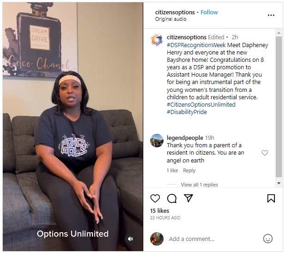This screenshot has width=286, height=253.
Task: Open the Original audio link
Action: 171,19
